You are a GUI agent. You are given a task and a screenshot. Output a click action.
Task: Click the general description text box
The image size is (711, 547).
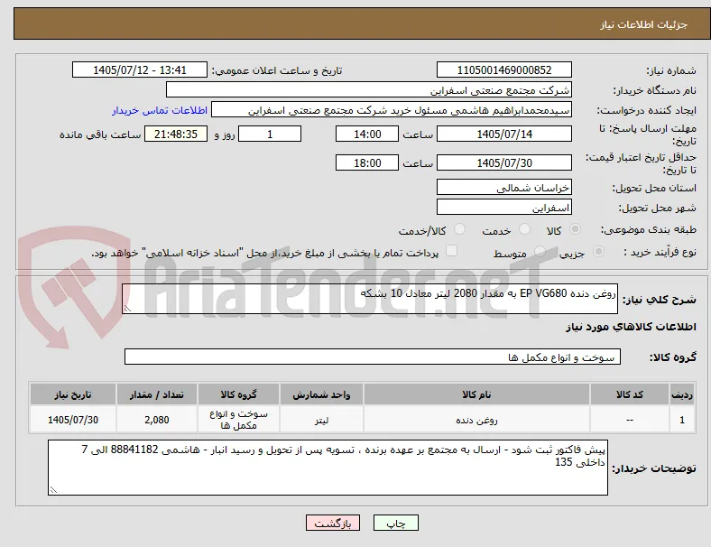click(370, 299)
